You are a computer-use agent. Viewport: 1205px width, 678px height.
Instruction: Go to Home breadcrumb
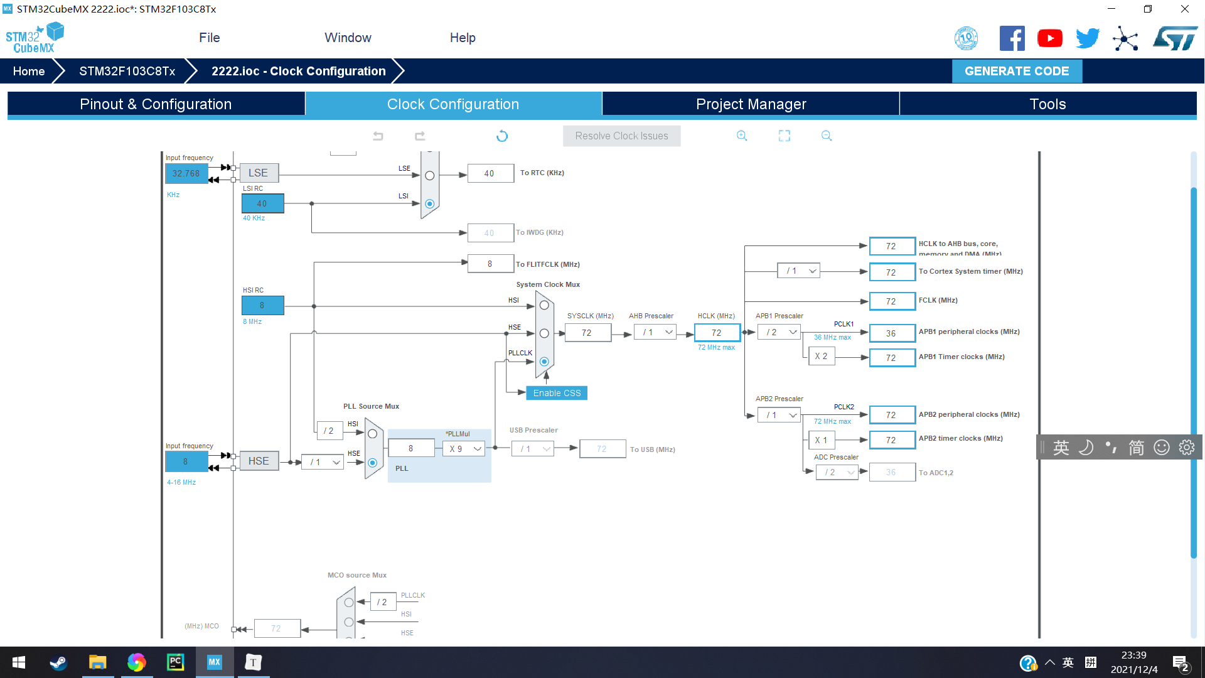(29, 71)
